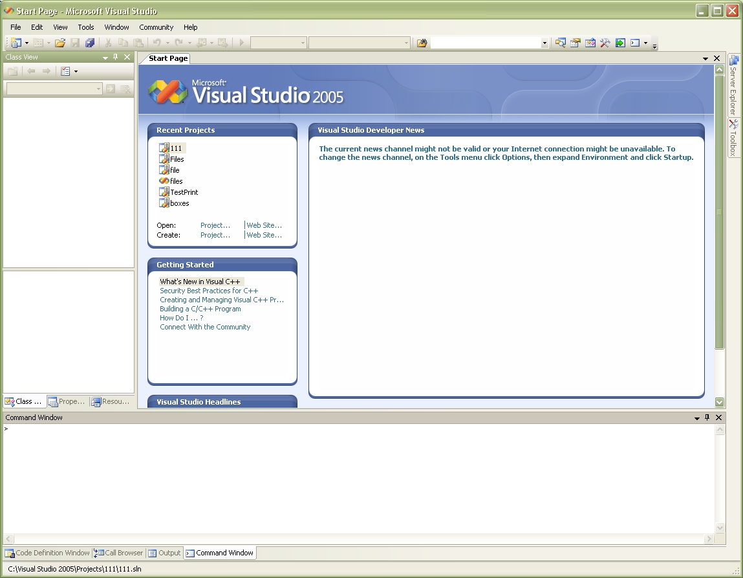Open the Tools menu
Image resolution: width=743 pixels, height=578 pixels.
86,27
